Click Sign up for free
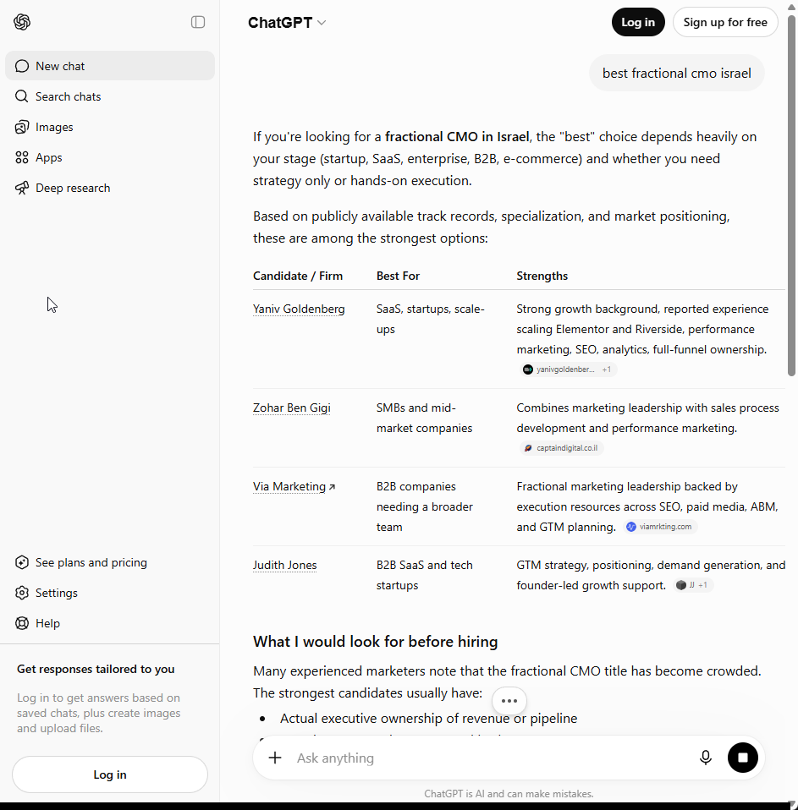The height and width of the screenshot is (810, 798). (x=725, y=22)
